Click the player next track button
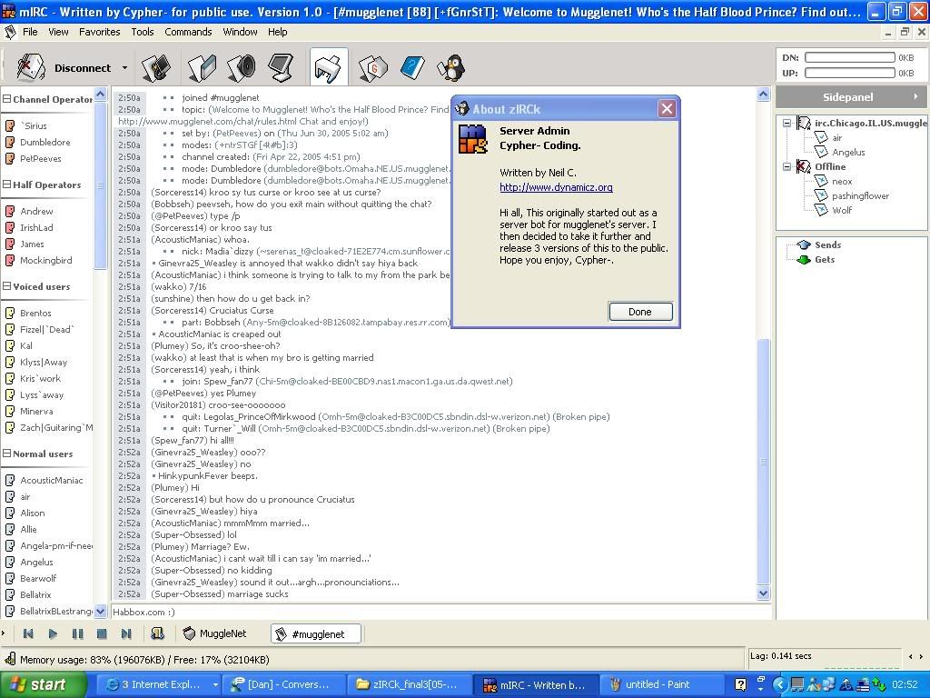930x698 pixels. coord(125,633)
